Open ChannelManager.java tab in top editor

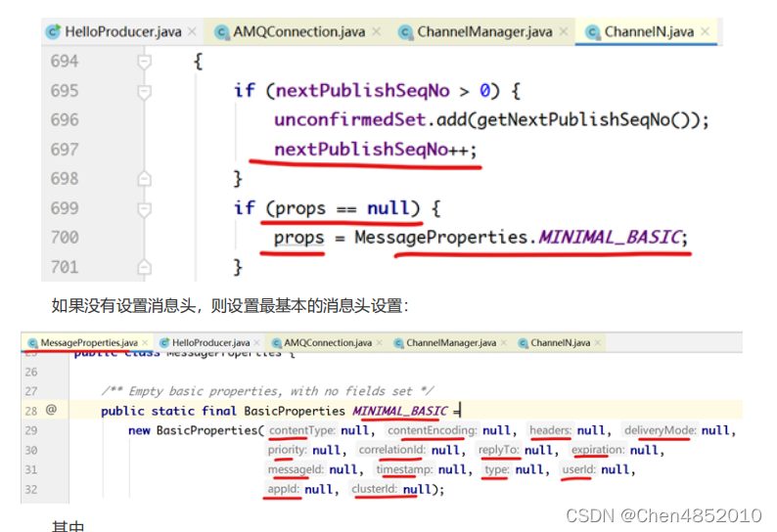[484, 31]
